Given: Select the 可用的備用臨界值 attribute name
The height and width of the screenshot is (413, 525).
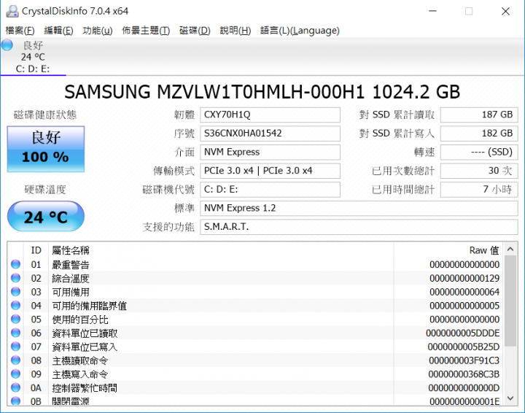Looking at the screenshot, I should click(90, 306).
